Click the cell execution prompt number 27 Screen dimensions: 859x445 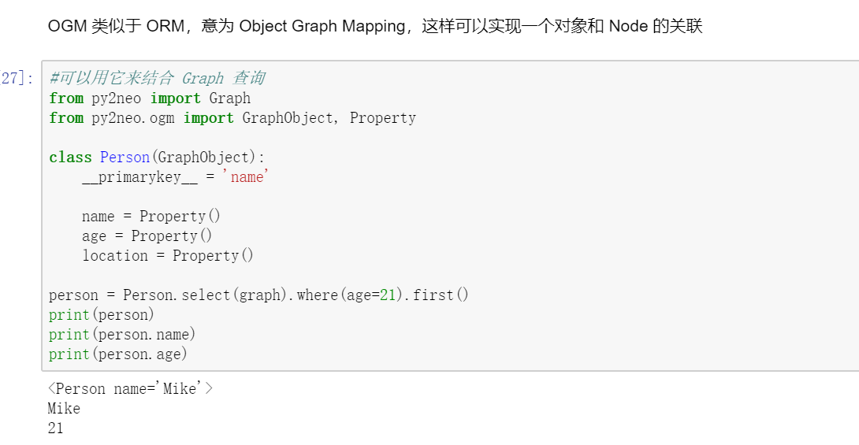(x=16, y=78)
